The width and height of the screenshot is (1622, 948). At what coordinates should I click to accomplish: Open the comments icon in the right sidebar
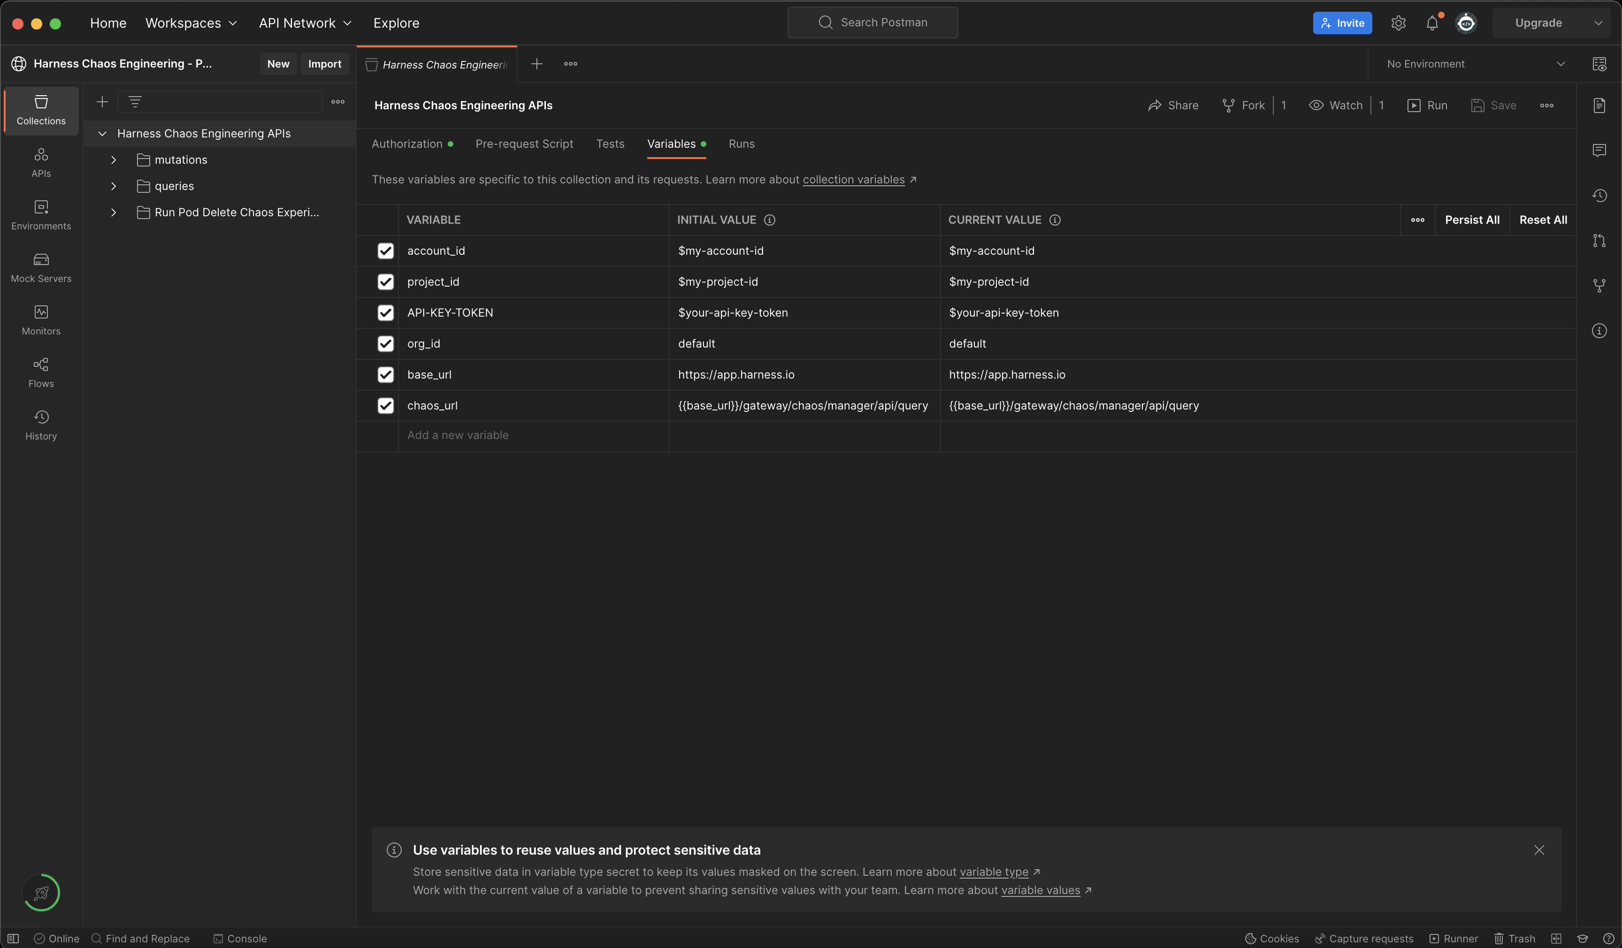tap(1599, 151)
